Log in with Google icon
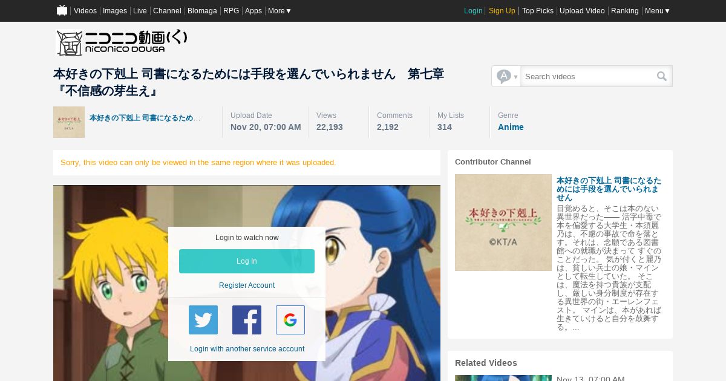The height and width of the screenshot is (381, 726). (290, 320)
